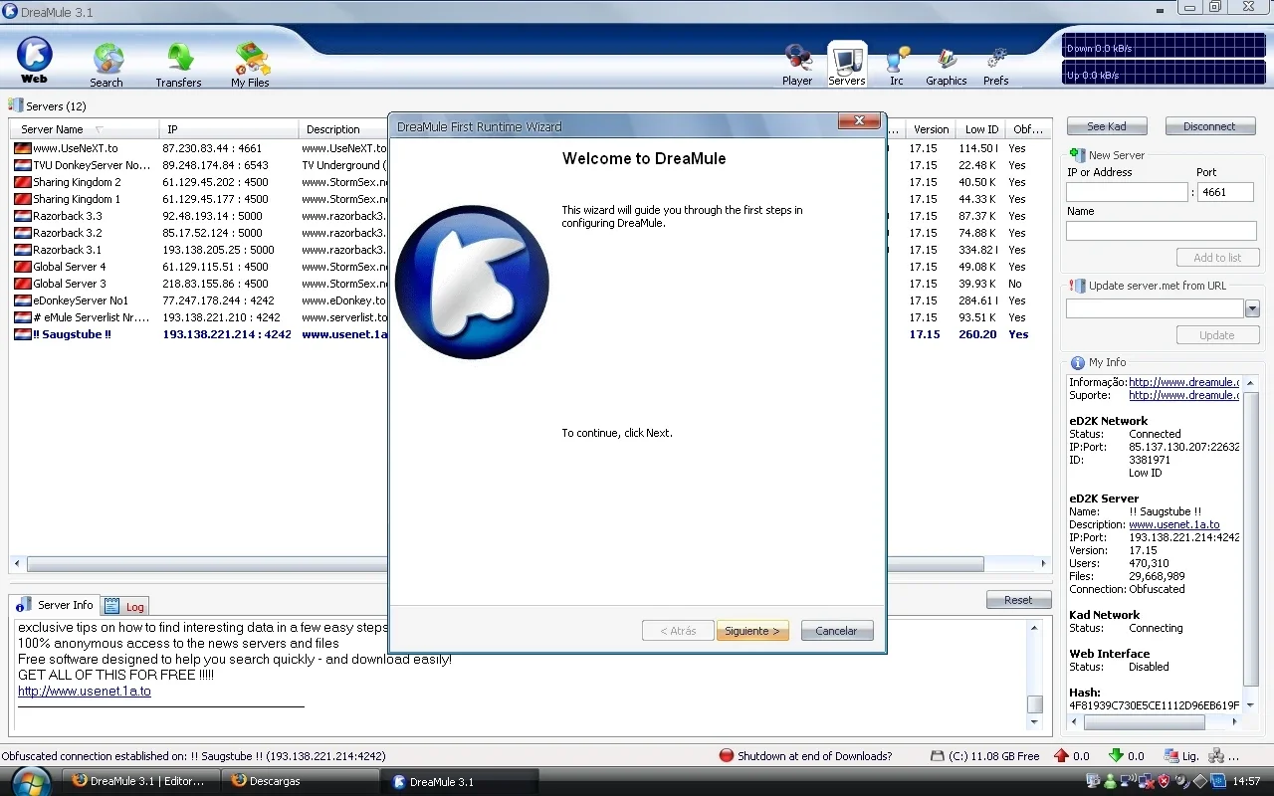The height and width of the screenshot is (796, 1274).
Task: Open the Informação dreamule link
Action: (x=1183, y=382)
